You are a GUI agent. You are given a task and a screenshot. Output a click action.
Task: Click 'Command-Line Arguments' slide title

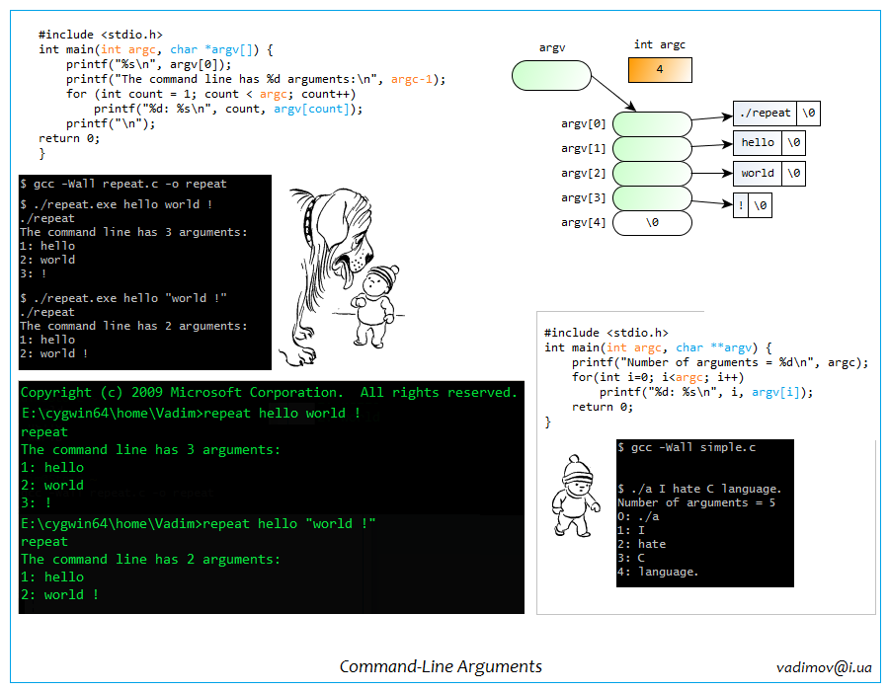point(441,666)
